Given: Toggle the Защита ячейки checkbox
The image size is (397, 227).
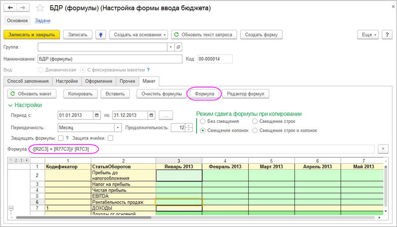Looking at the screenshot, I should 110,138.
